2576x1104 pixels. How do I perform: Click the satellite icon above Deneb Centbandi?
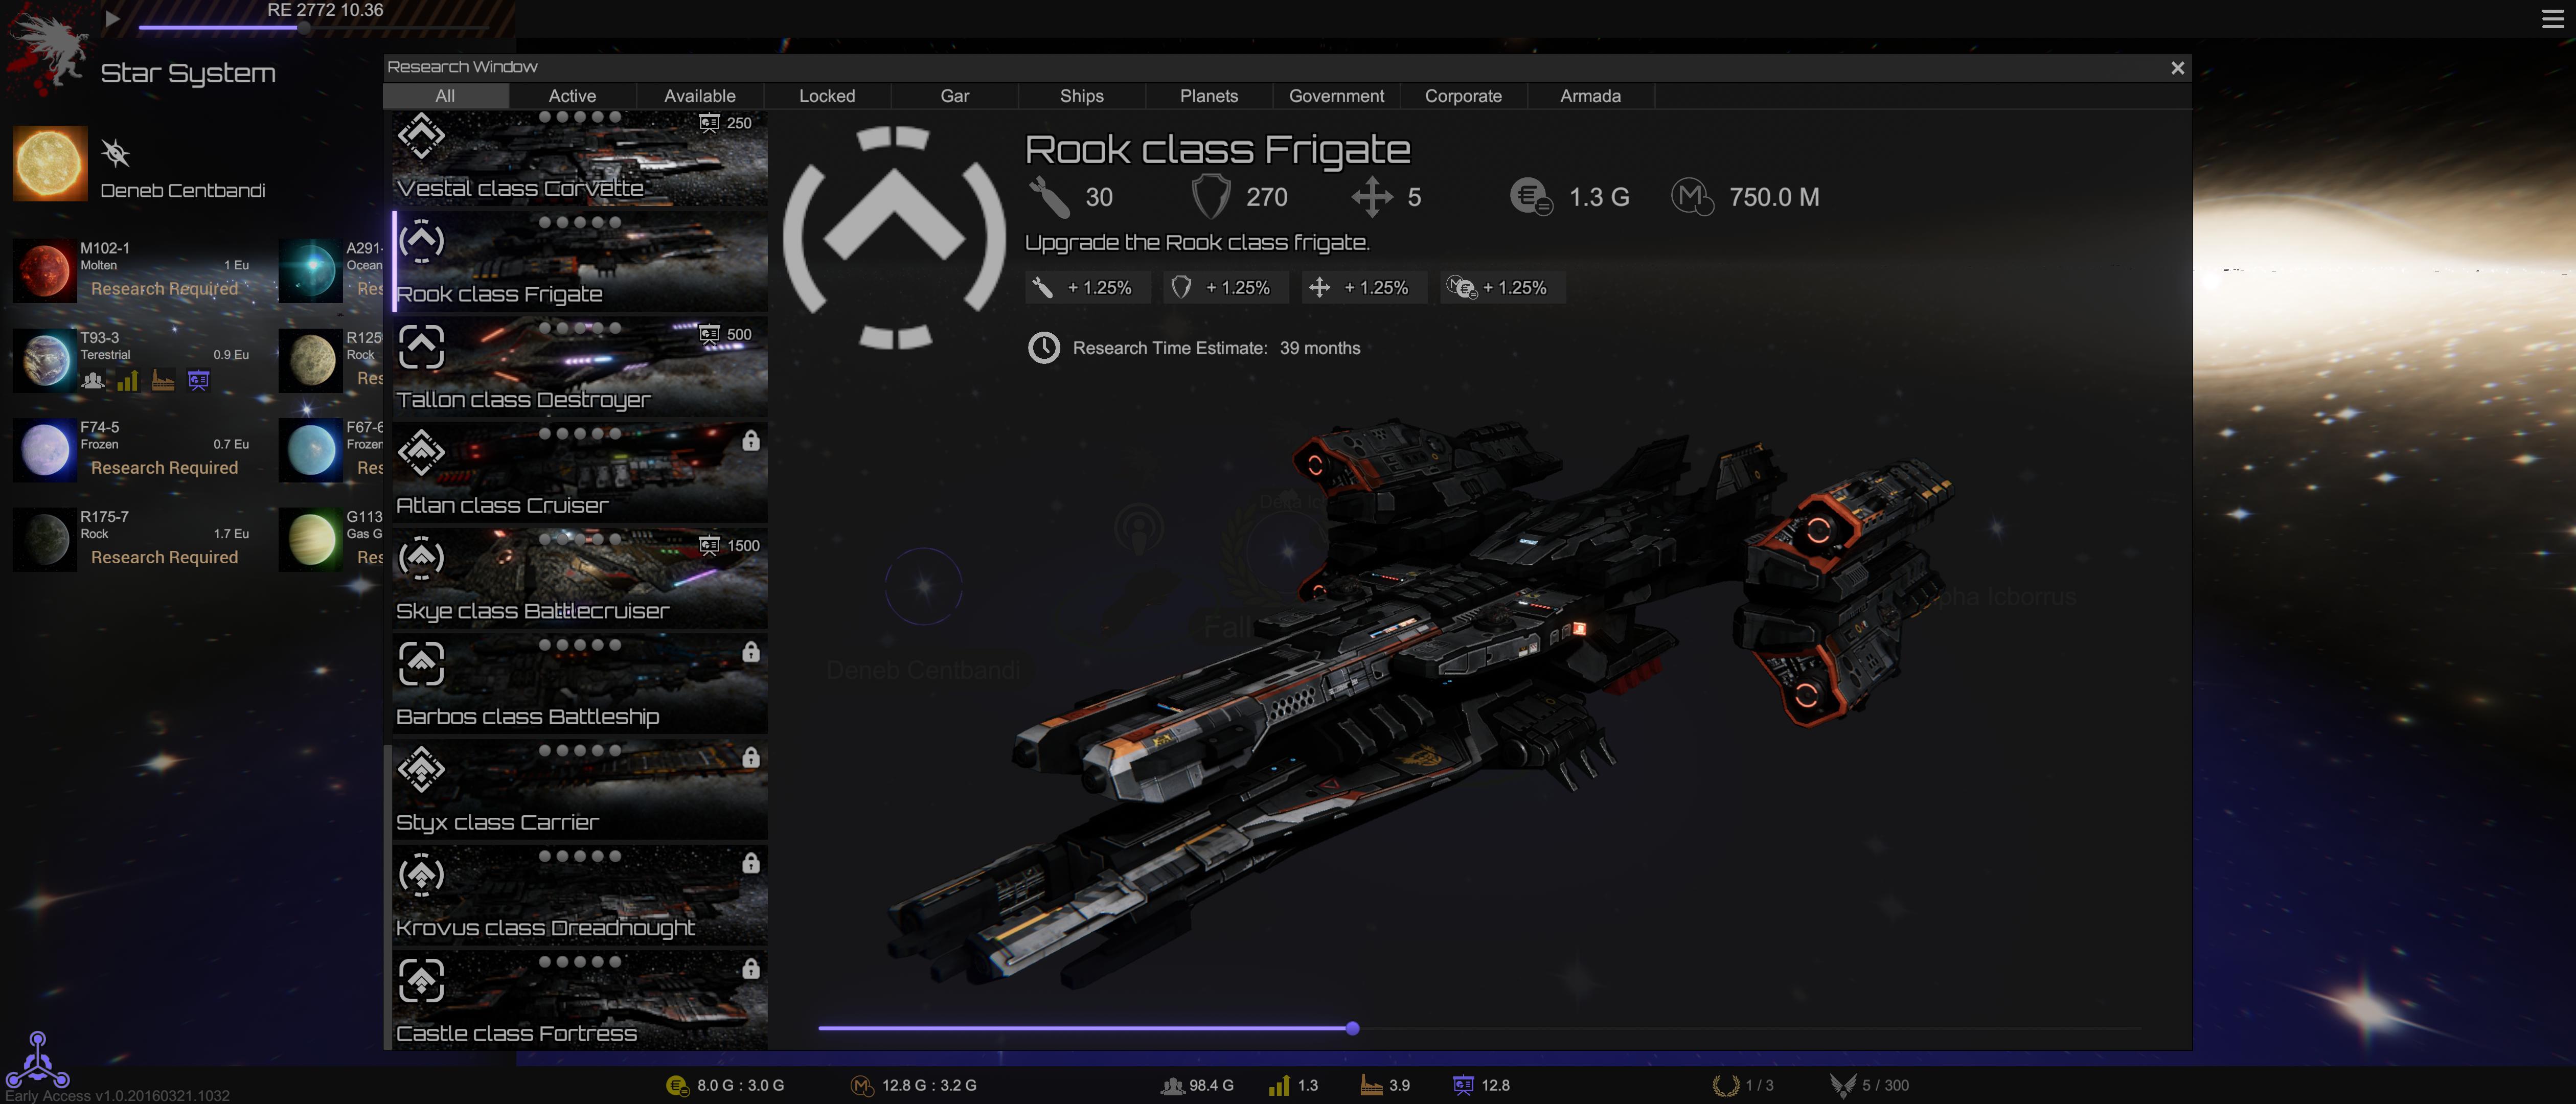click(116, 153)
